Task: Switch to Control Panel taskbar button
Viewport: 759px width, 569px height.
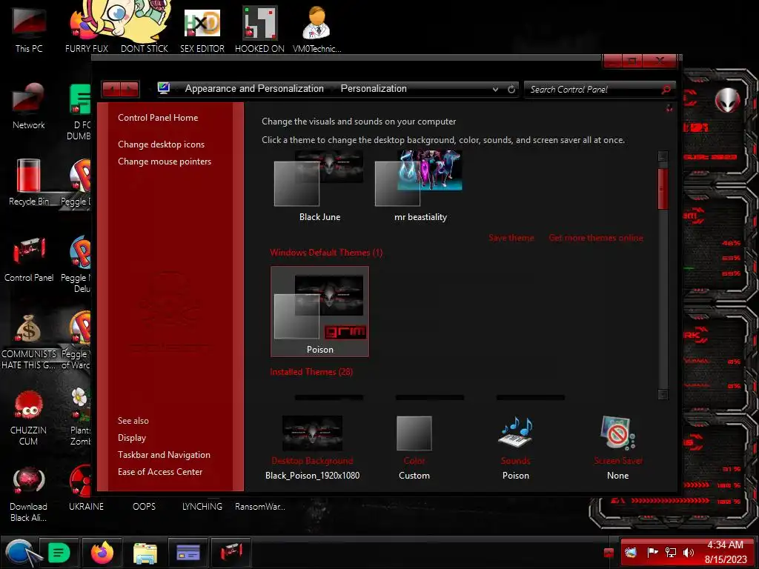Action: point(231,553)
